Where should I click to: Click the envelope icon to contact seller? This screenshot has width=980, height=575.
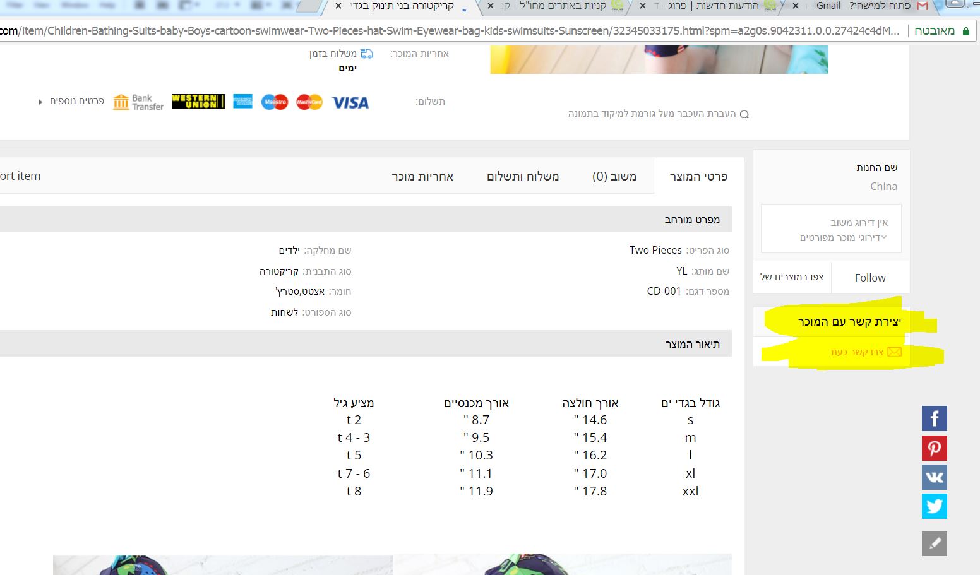[x=895, y=352]
